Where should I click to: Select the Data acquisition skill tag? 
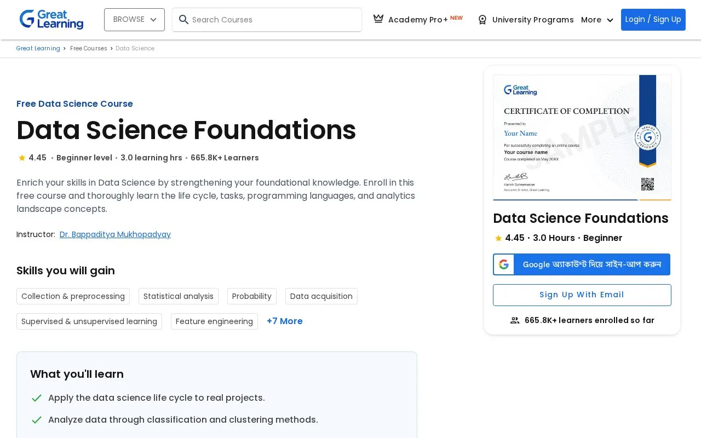point(321,296)
